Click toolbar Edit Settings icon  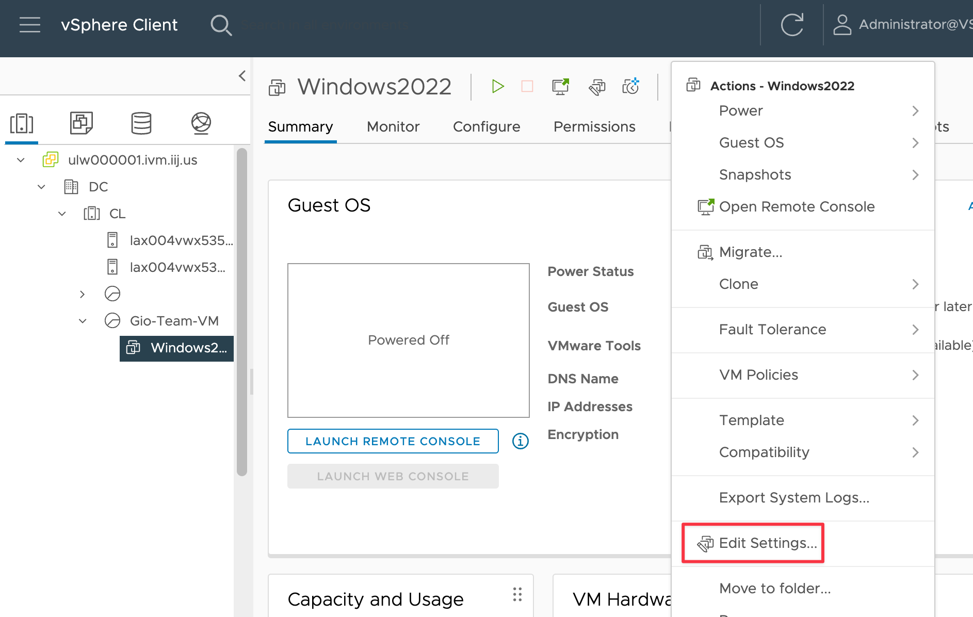tap(597, 87)
